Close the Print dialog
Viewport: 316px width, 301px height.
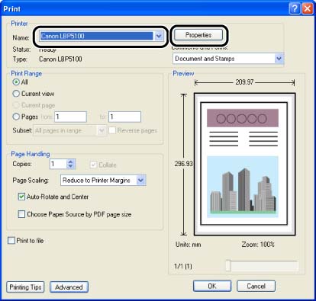pyautogui.click(x=308, y=8)
